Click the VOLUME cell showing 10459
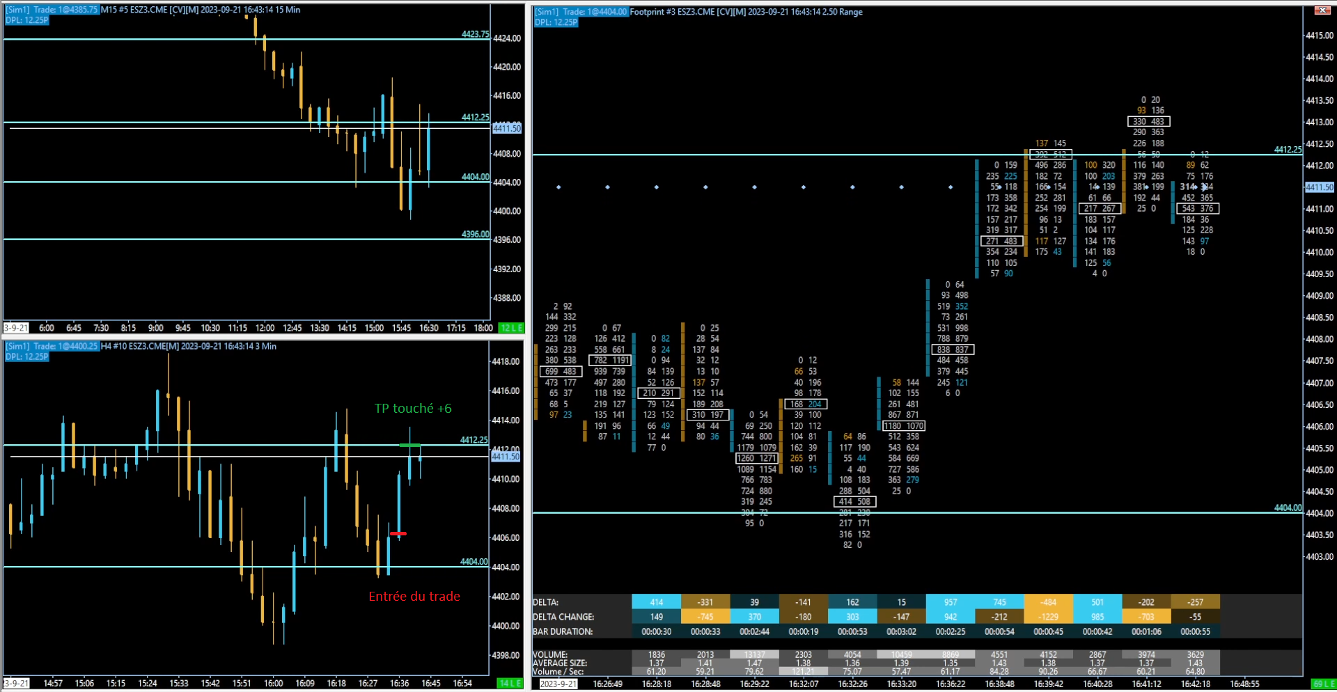Image resolution: width=1337 pixels, height=692 pixels. pos(902,654)
